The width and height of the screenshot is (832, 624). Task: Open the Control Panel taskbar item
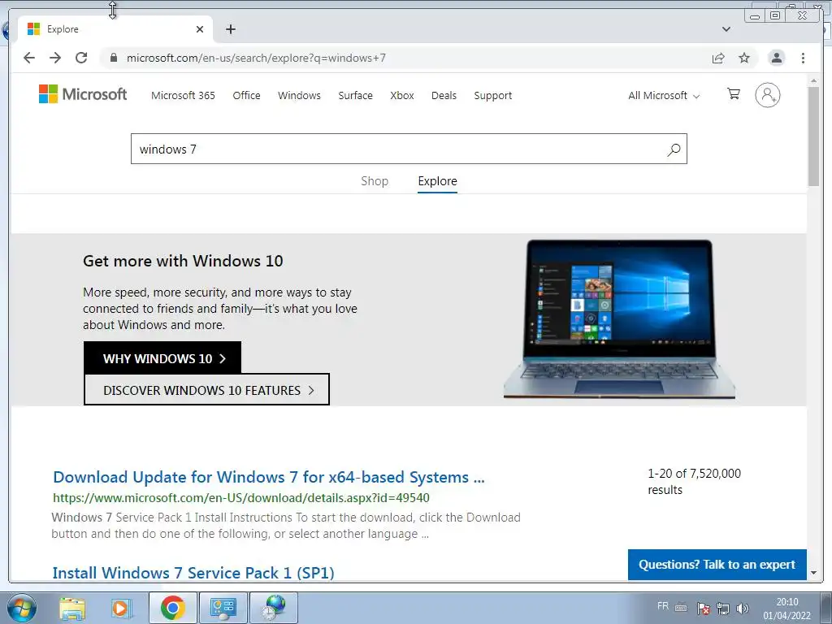coord(223,608)
